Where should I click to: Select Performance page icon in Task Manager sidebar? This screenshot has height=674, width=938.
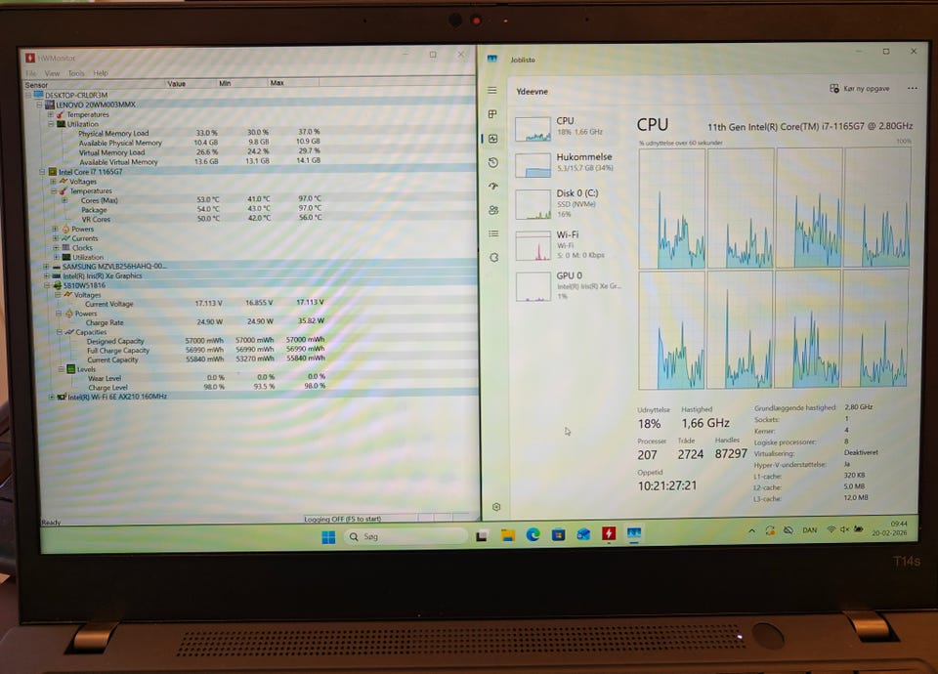pos(492,138)
